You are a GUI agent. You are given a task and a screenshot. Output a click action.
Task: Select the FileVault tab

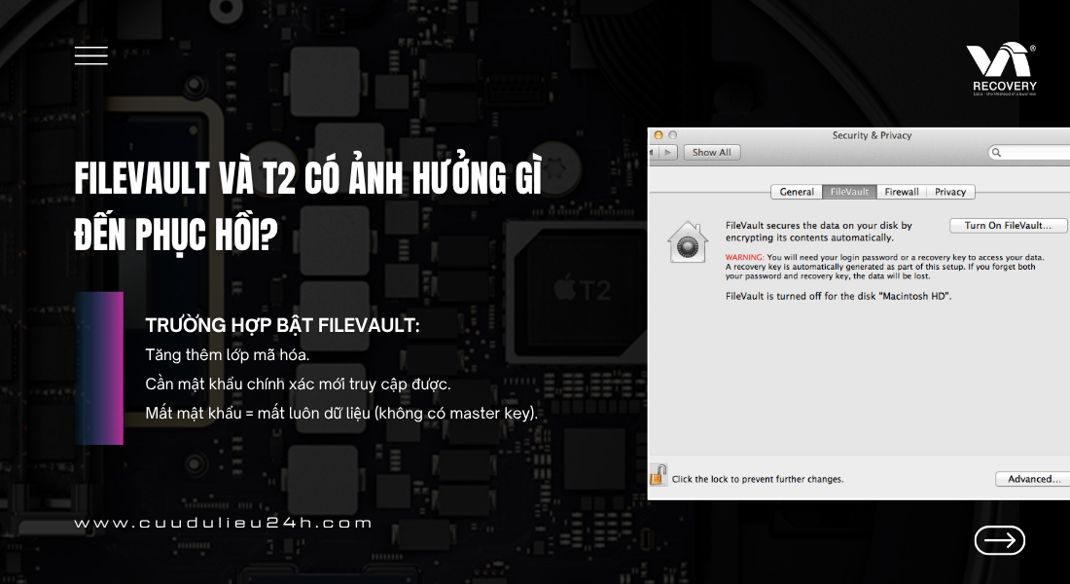click(x=849, y=192)
